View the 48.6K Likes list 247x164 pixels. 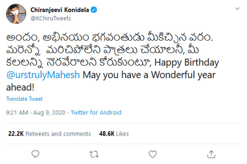(114, 134)
